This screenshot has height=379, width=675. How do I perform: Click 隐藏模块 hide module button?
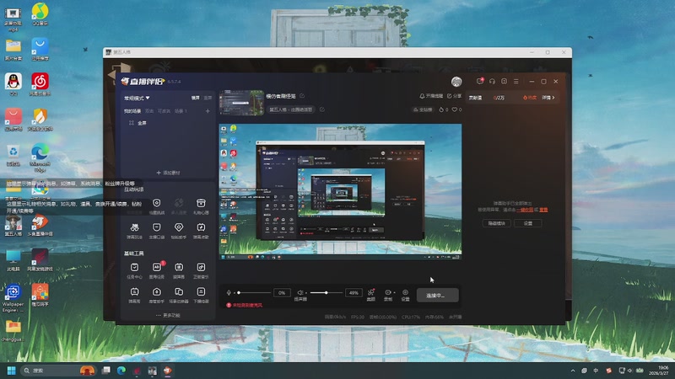point(496,223)
